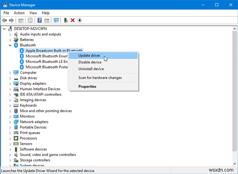Click the Print queues printer icon
Image resolution: width=238 pixels, height=174 pixels.
16,133
